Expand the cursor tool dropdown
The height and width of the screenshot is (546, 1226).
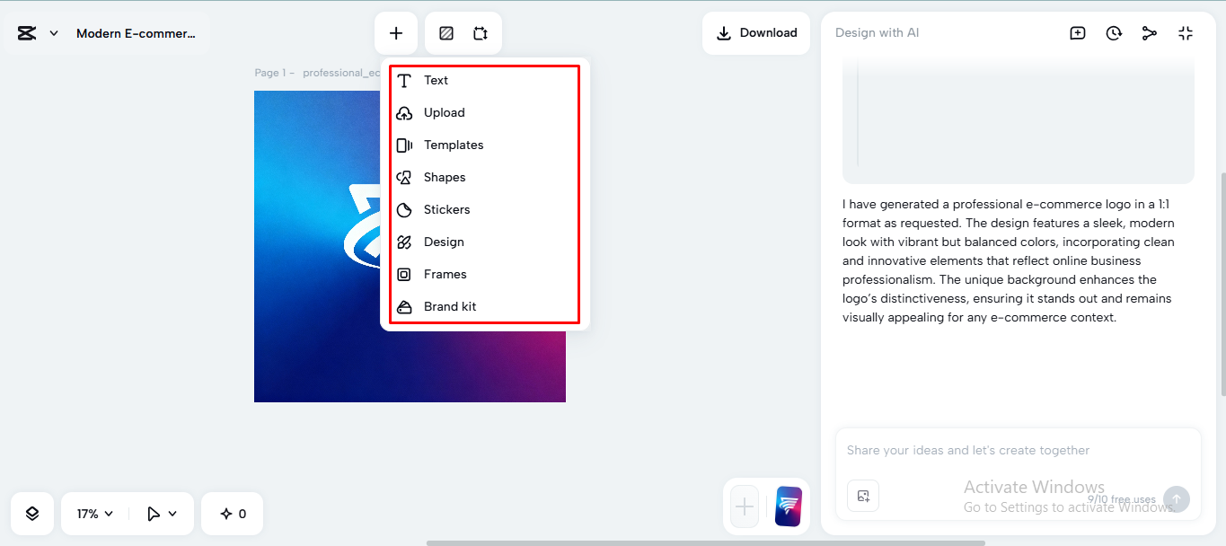[162, 513]
